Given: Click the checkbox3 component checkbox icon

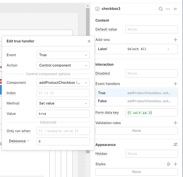Looking at the screenshot, I should pyautogui.click(x=97, y=9).
